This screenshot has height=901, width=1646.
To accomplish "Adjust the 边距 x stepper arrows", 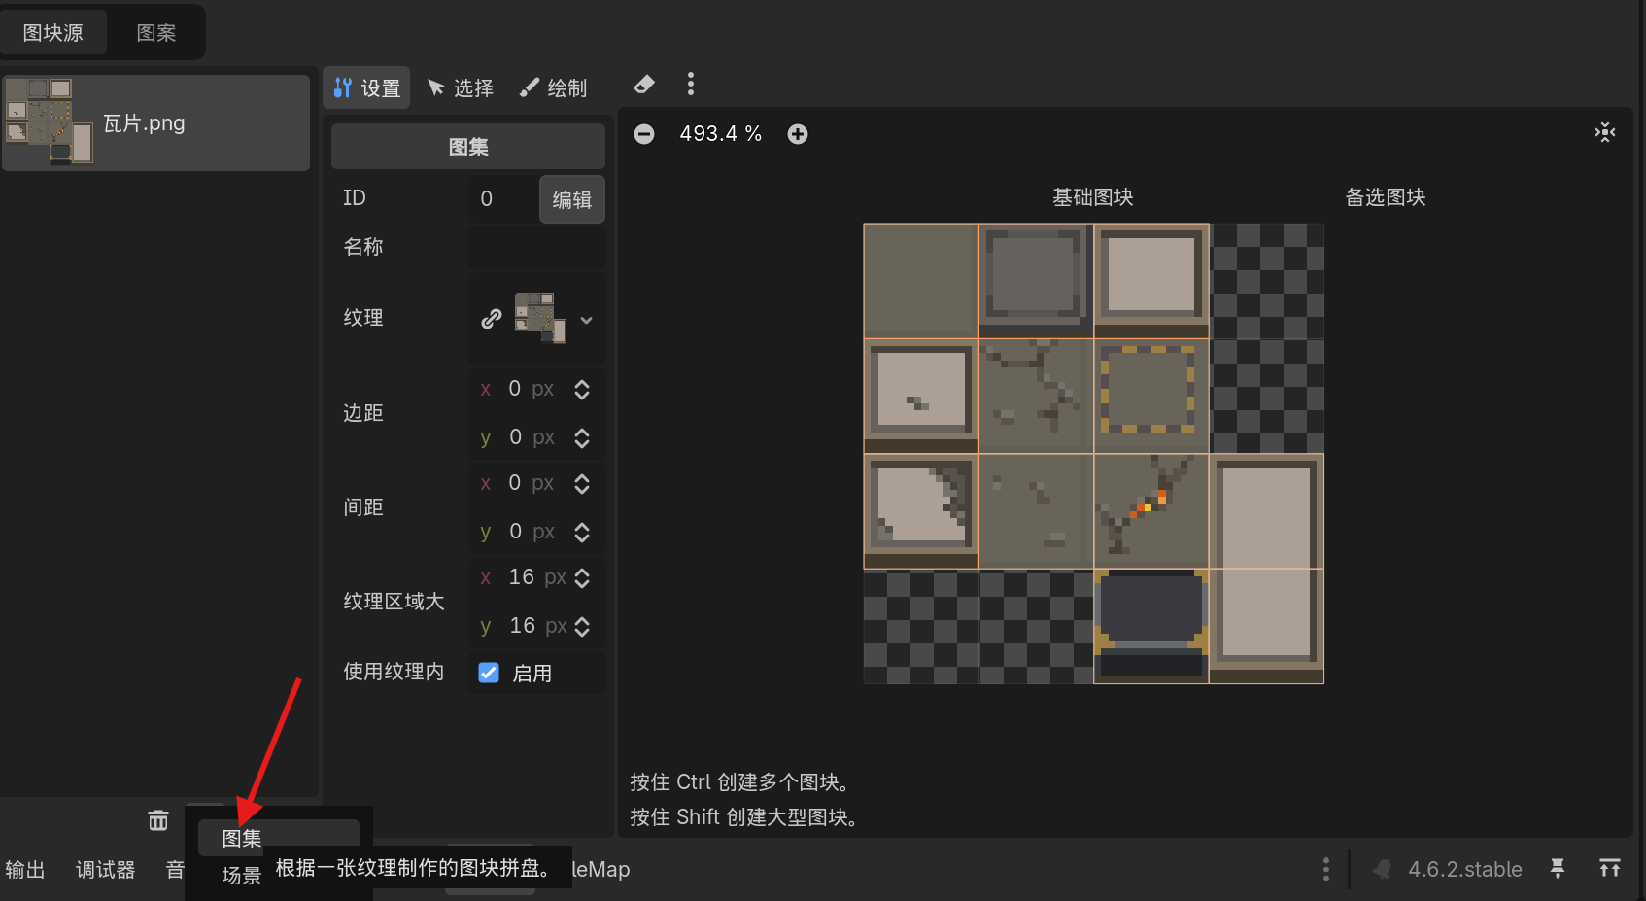I will point(582,390).
